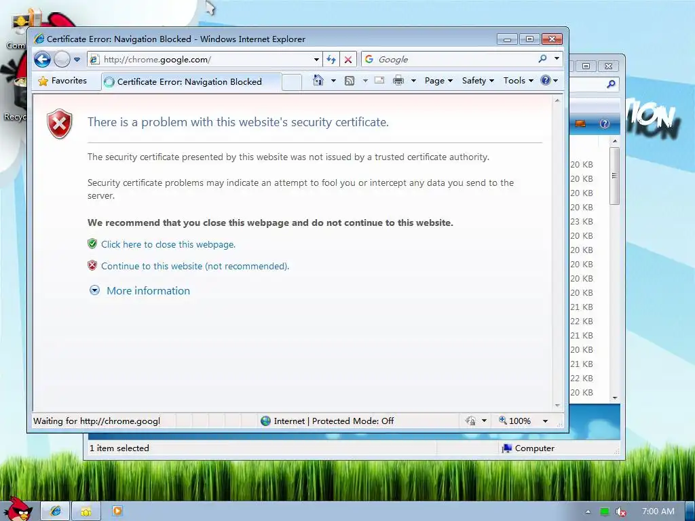Click the Explorer window scrollbar down arrow
The height and width of the screenshot is (521, 695).
[x=615, y=398]
